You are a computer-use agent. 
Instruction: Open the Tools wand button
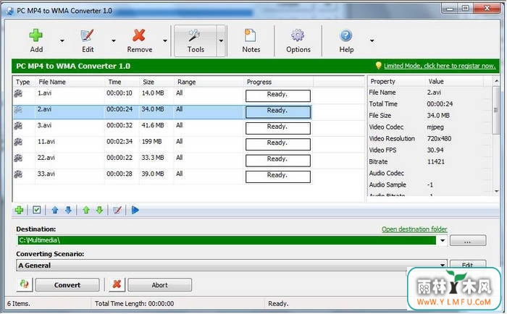[x=196, y=41]
